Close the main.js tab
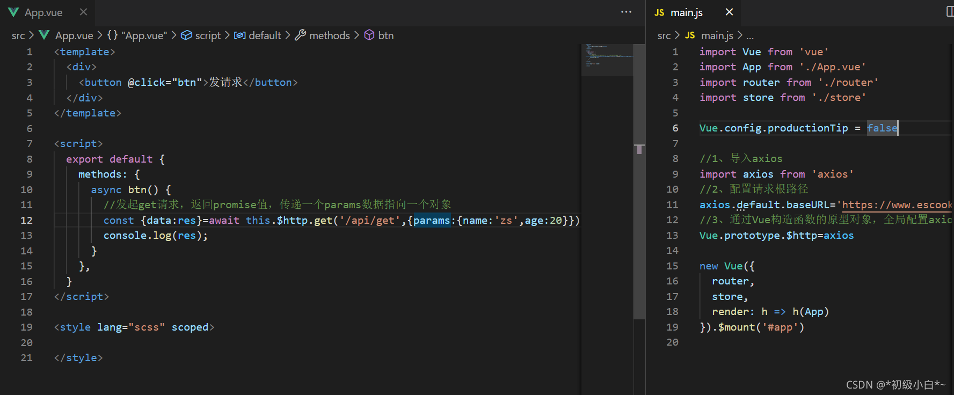 coord(729,12)
